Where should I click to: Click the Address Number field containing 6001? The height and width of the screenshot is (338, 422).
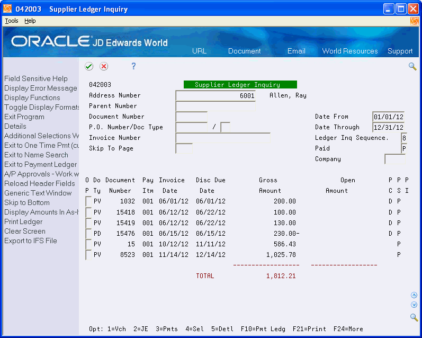click(216, 95)
